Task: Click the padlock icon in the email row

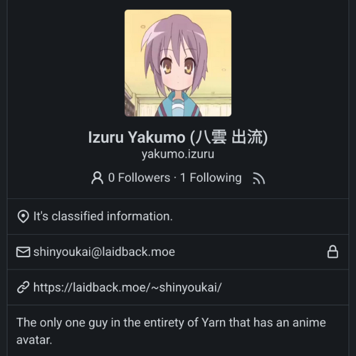Action: [x=333, y=252]
